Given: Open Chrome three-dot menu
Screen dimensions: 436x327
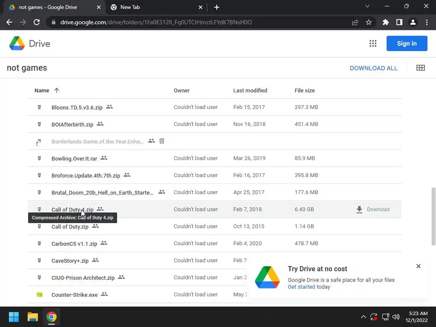Looking at the screenshot, I should click(x=427, y=22).
